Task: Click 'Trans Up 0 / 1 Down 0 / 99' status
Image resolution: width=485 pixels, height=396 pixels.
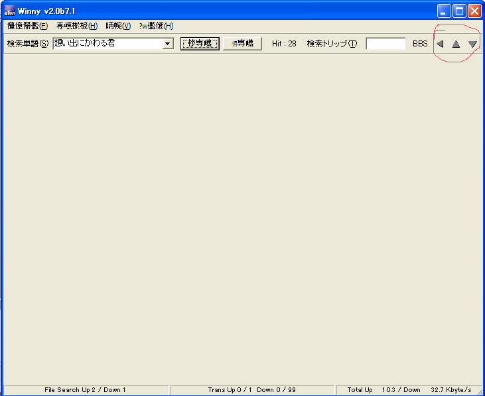Action: 251,390
